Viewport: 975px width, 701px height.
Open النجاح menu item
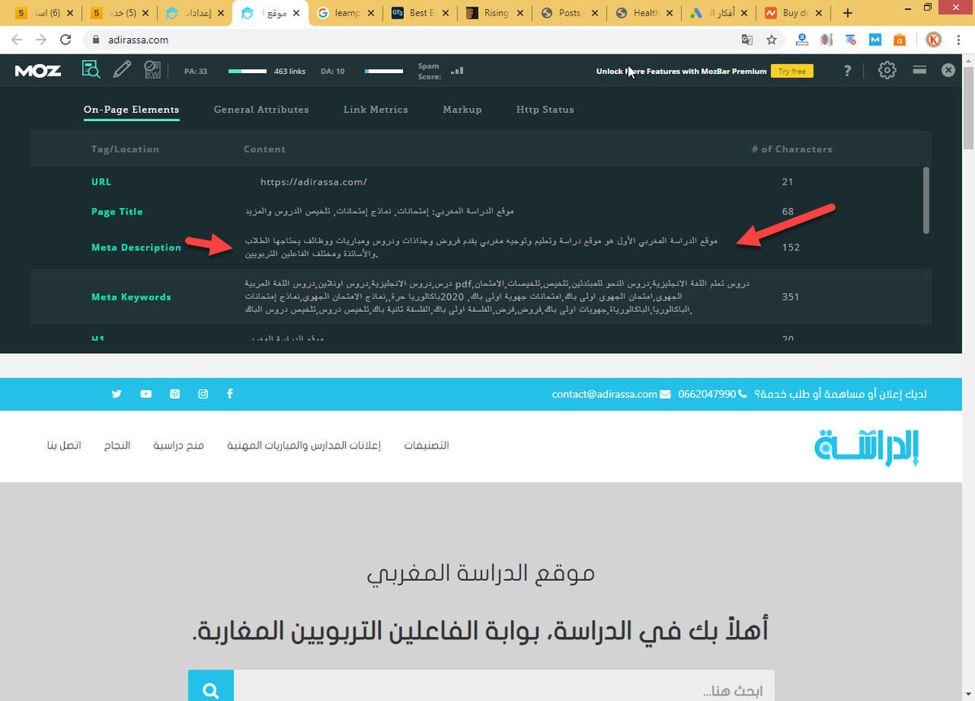(116, 445)
